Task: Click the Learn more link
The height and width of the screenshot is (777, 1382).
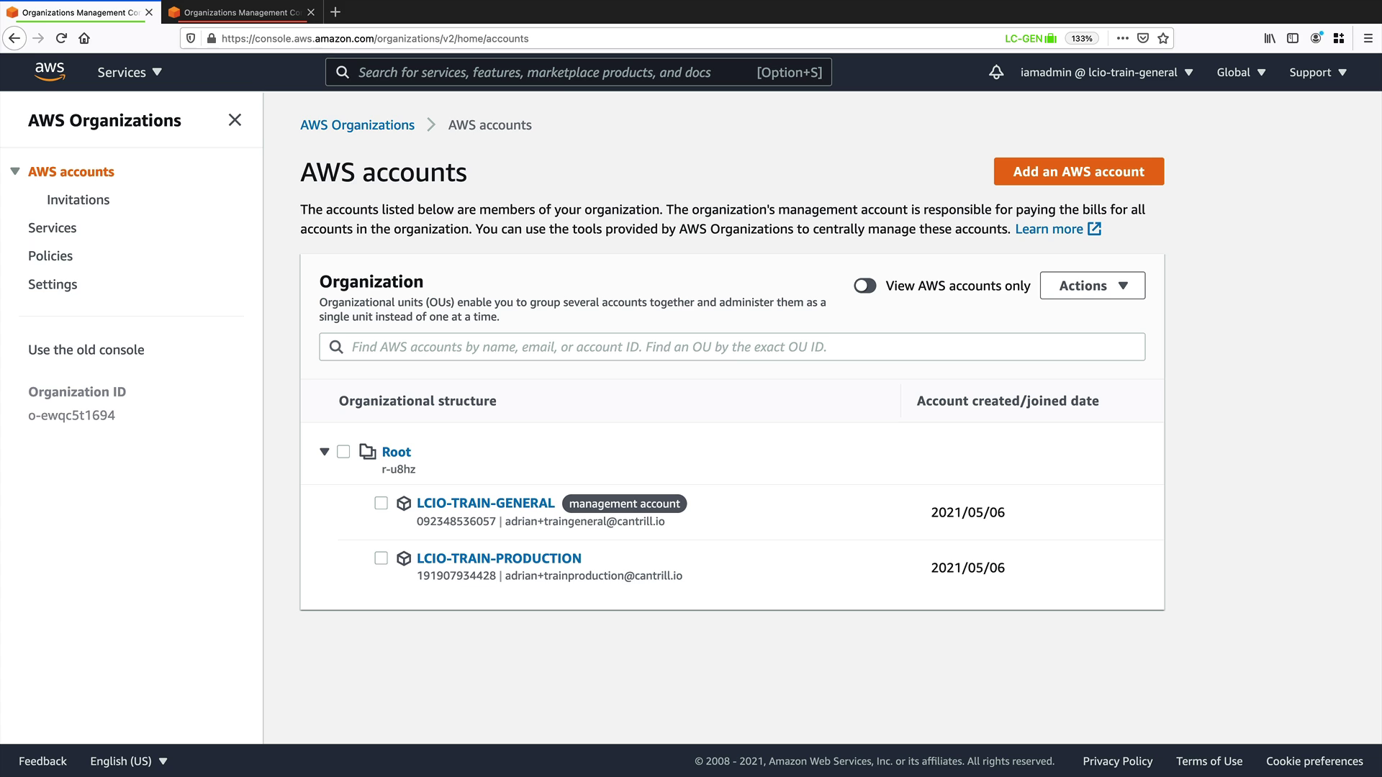Action: [1049, 229]
